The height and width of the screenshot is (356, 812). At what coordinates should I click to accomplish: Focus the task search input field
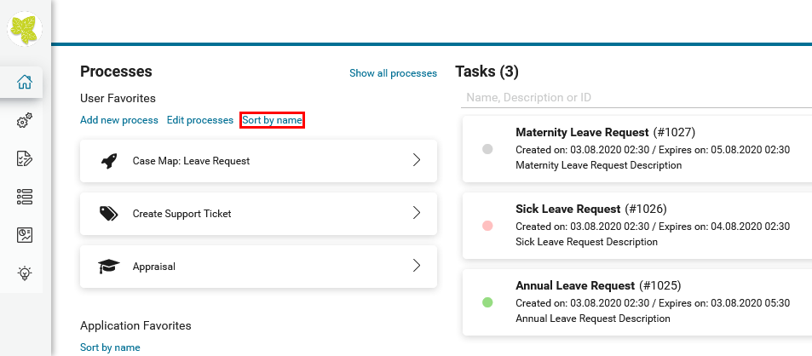pos(635,97)
